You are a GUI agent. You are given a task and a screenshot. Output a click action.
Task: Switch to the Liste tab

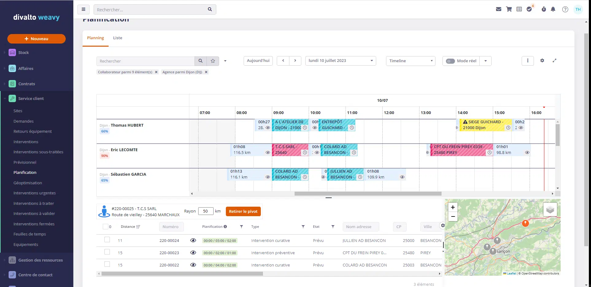[118, 38]
